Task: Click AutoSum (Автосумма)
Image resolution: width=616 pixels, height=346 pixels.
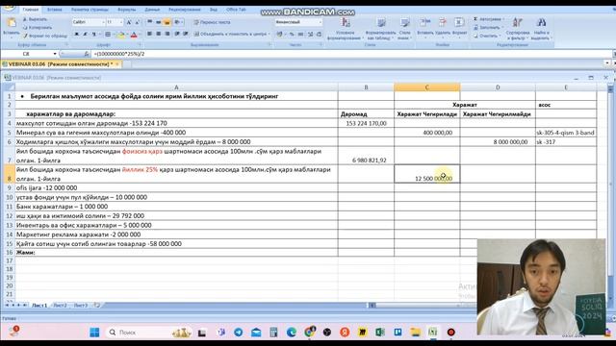Action: click(488, 19)
